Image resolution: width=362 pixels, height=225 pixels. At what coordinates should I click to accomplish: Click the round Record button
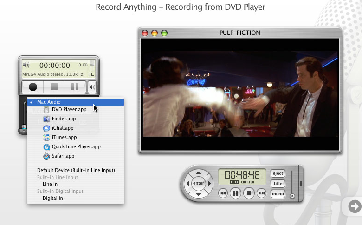(x=33, y=87)
